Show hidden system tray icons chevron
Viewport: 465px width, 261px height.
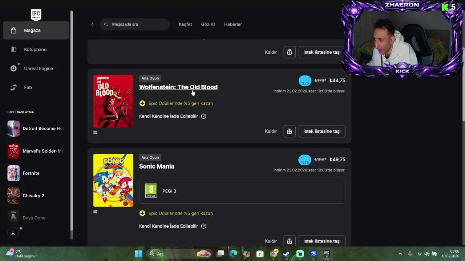[x=400, y=254]
